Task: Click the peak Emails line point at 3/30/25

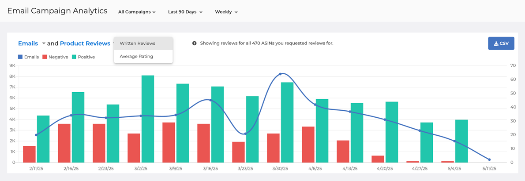Action: (281, 74)
